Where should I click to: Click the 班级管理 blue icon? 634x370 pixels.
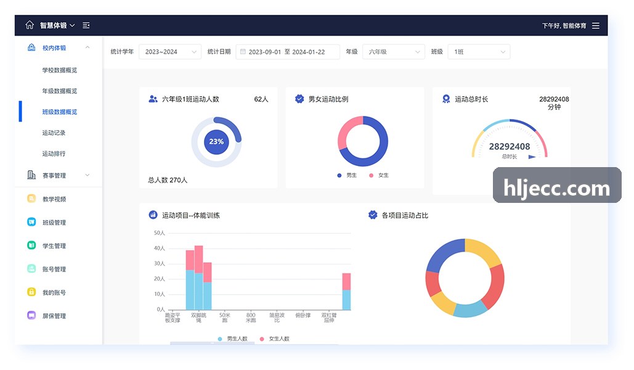tap(31, 222)
